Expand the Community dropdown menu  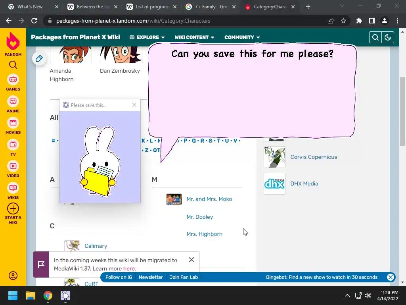[242, 37]
